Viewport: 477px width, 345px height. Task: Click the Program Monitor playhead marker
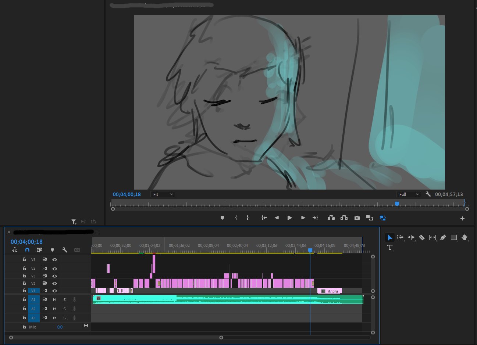coord(397,203)
